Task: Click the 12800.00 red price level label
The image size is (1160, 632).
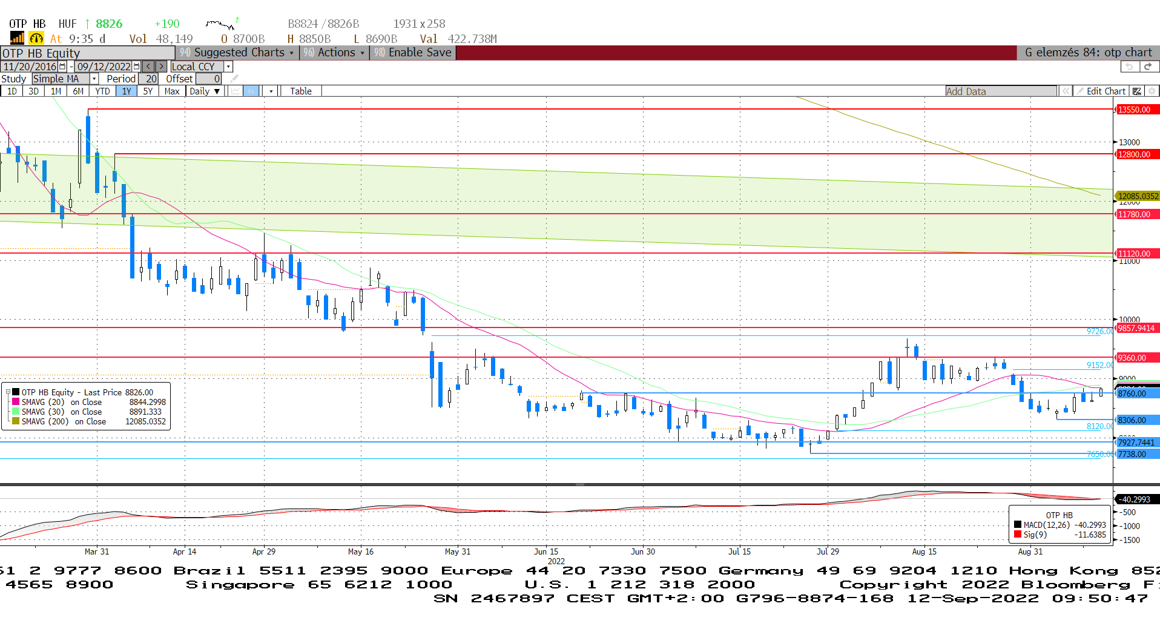Action: pos(1136,154)
